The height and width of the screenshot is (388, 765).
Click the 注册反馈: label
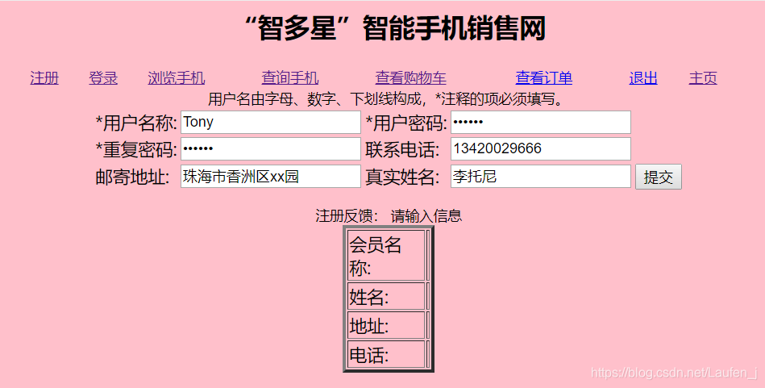pos(347,215)
